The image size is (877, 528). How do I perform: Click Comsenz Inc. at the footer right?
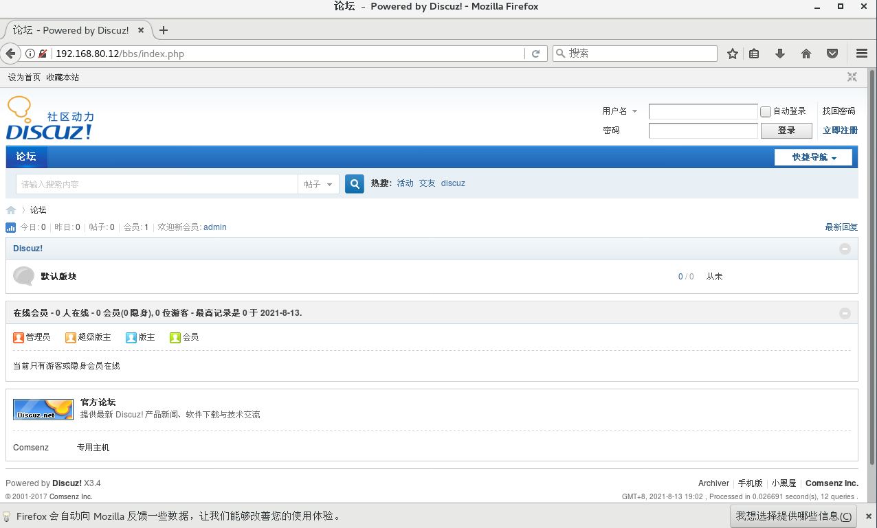[832, 483]
